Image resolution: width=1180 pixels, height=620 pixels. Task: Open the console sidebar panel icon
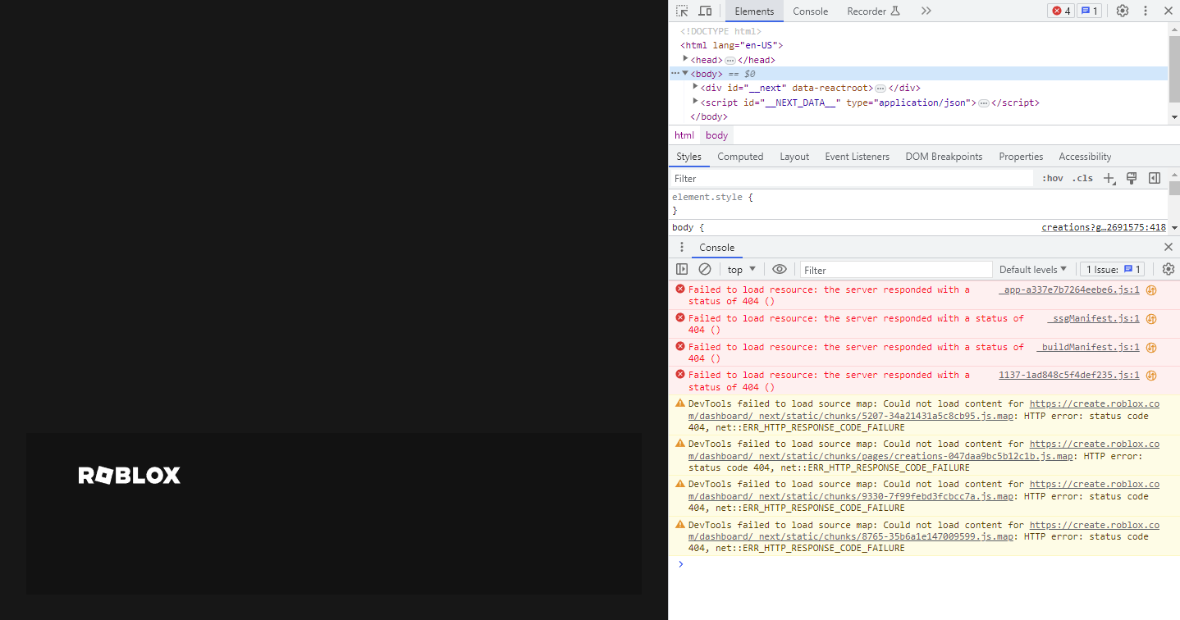[x=682, y=269]
